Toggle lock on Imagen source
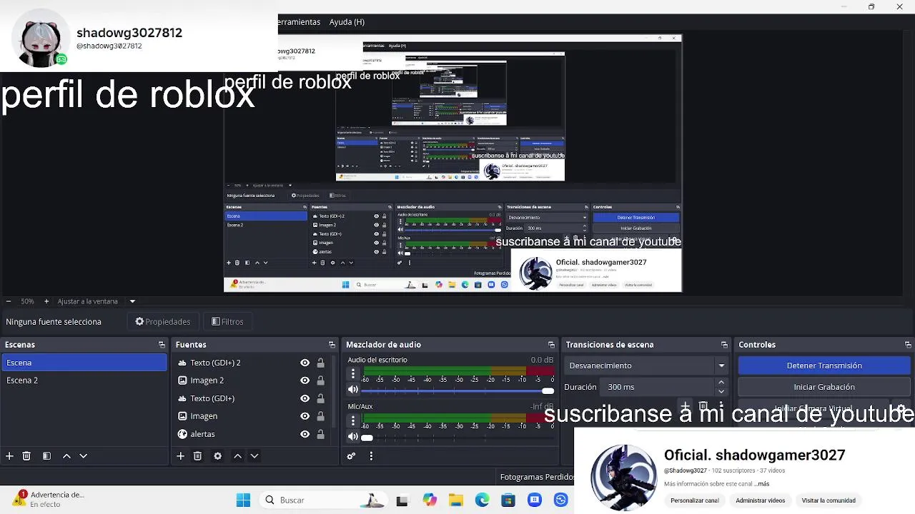Screen dimensions: 915x514 click(320, 416)
